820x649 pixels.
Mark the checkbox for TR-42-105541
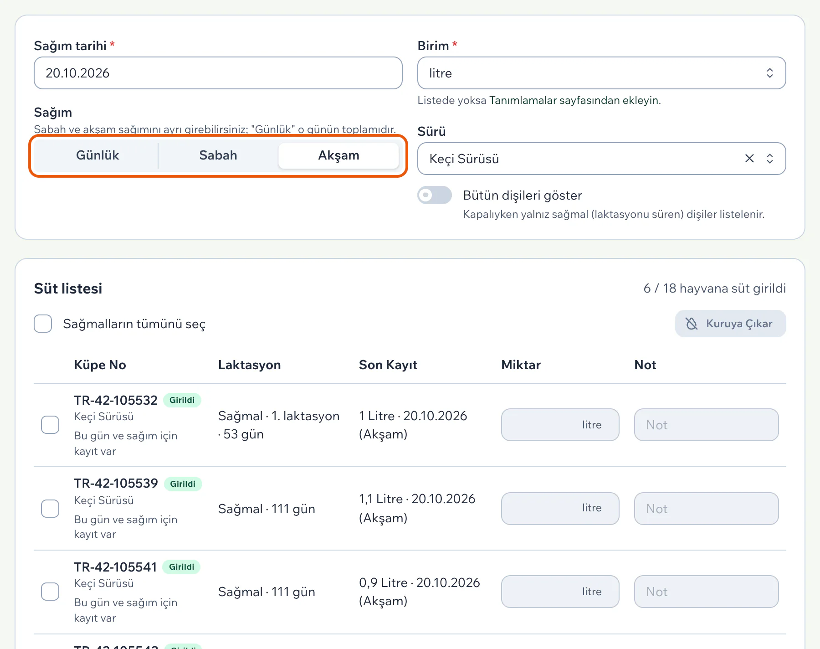50,592
